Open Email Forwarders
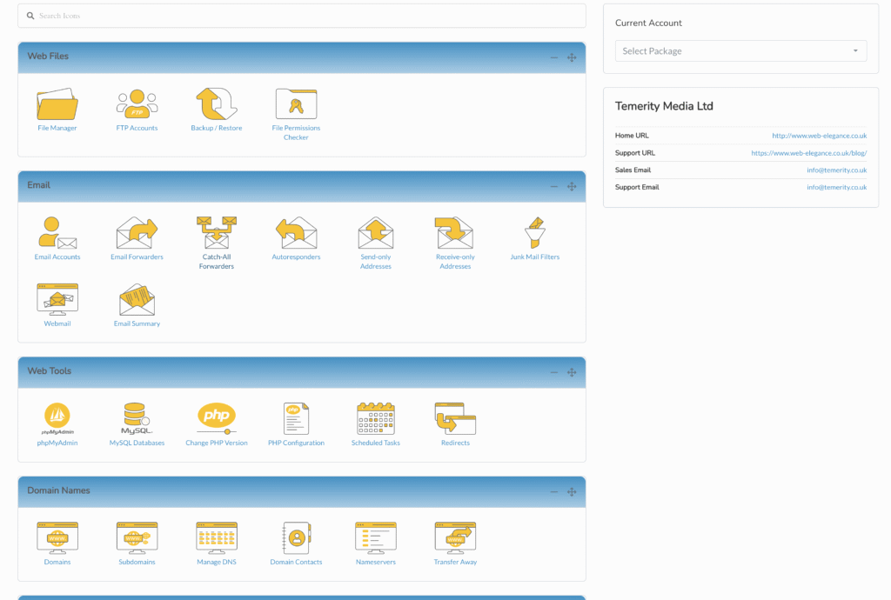This screenshot has width=891, height=600. 137,238
